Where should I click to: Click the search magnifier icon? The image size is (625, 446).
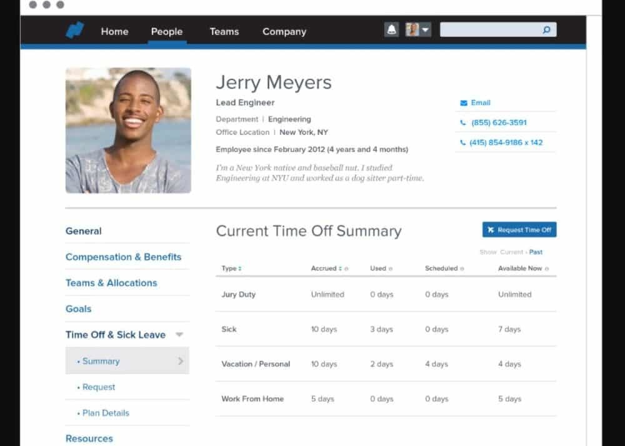coord(546,30)
